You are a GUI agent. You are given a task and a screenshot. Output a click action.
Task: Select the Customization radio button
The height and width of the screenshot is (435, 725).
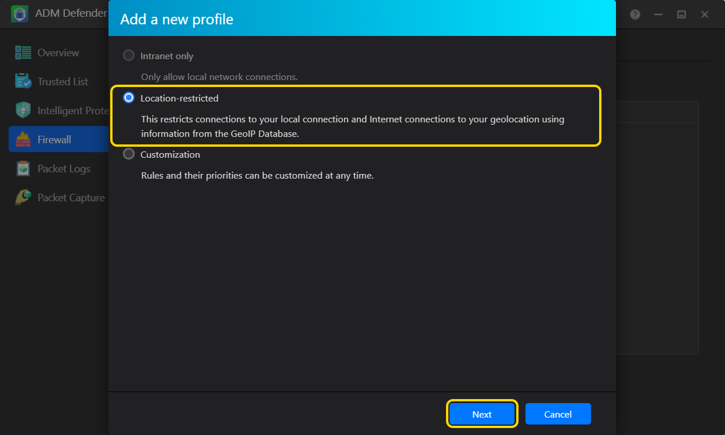129,154
